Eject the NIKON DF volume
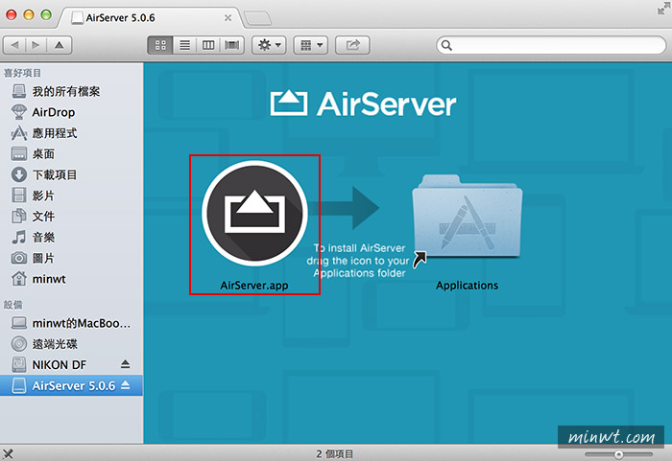This screenshot has height=461, width=672. coord(125,364)
